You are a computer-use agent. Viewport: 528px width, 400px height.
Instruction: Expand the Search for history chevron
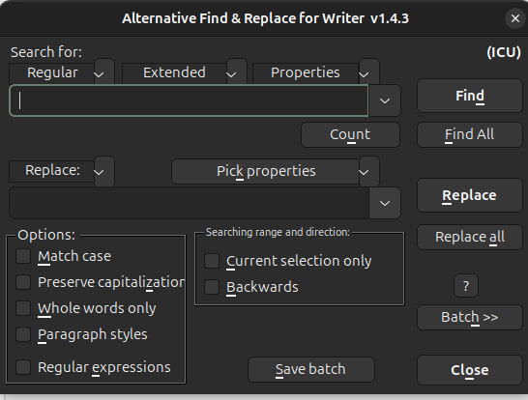385,100
